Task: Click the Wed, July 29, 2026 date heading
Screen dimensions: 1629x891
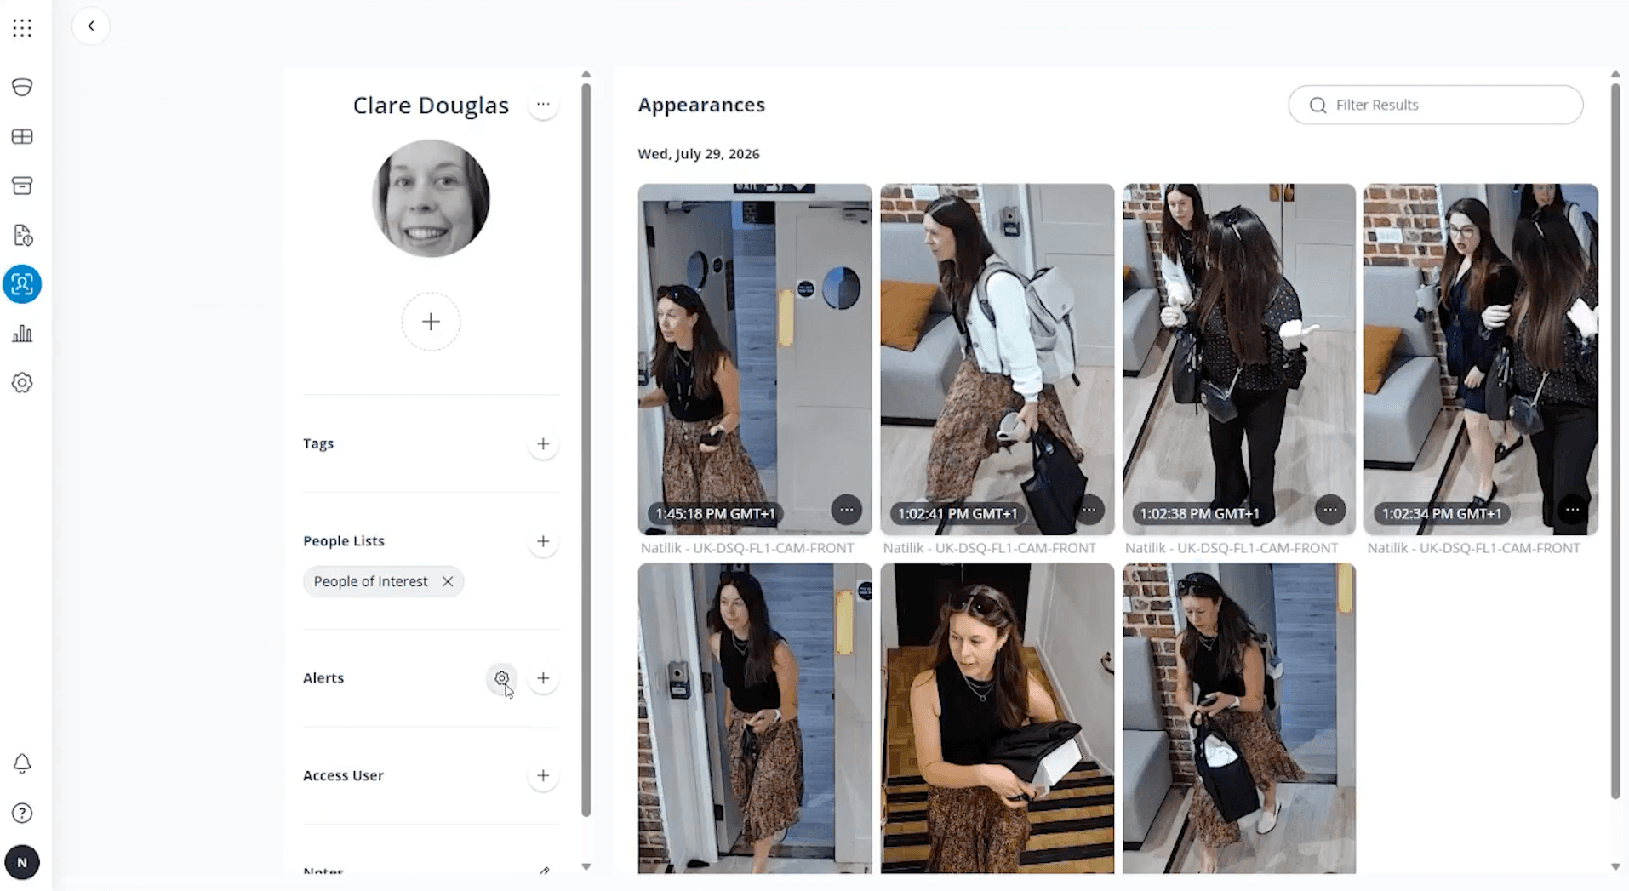Action: 699,154
